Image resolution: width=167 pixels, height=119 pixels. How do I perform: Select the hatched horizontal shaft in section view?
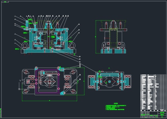(110, 75)
